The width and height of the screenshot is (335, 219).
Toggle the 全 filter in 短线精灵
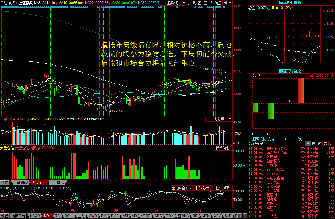[x=308, y=144]
